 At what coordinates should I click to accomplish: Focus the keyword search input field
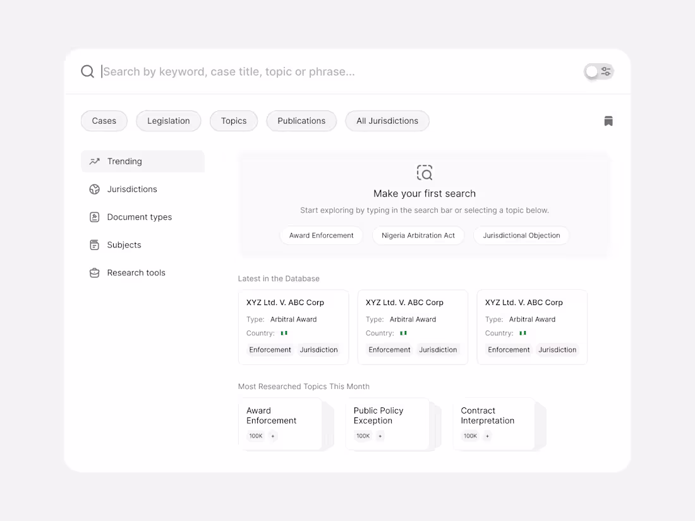click(341, 71)
